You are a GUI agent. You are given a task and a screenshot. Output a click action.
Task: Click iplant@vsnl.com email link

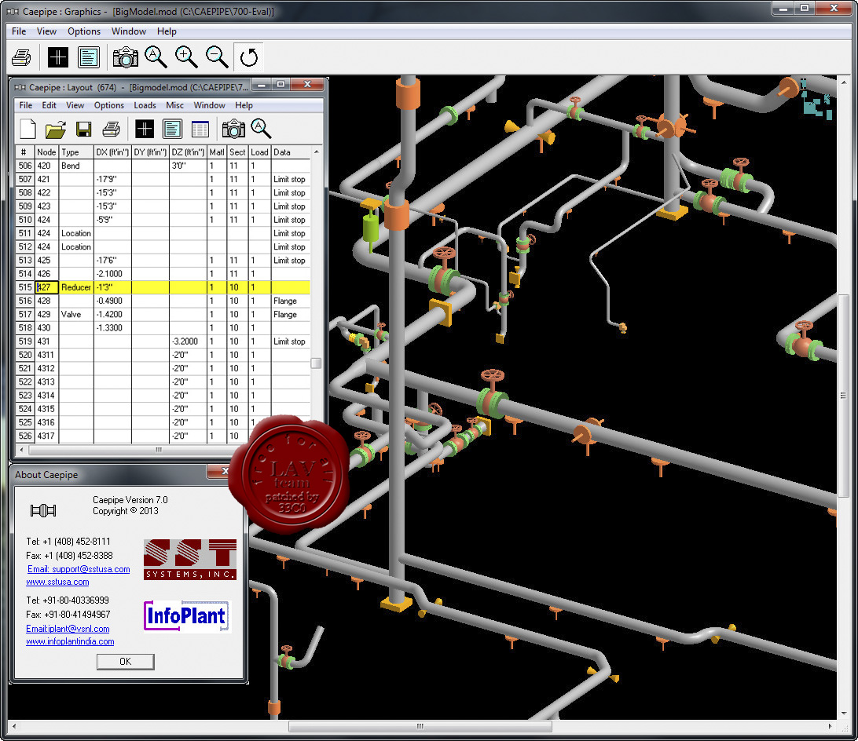click(x=68, y=629)
